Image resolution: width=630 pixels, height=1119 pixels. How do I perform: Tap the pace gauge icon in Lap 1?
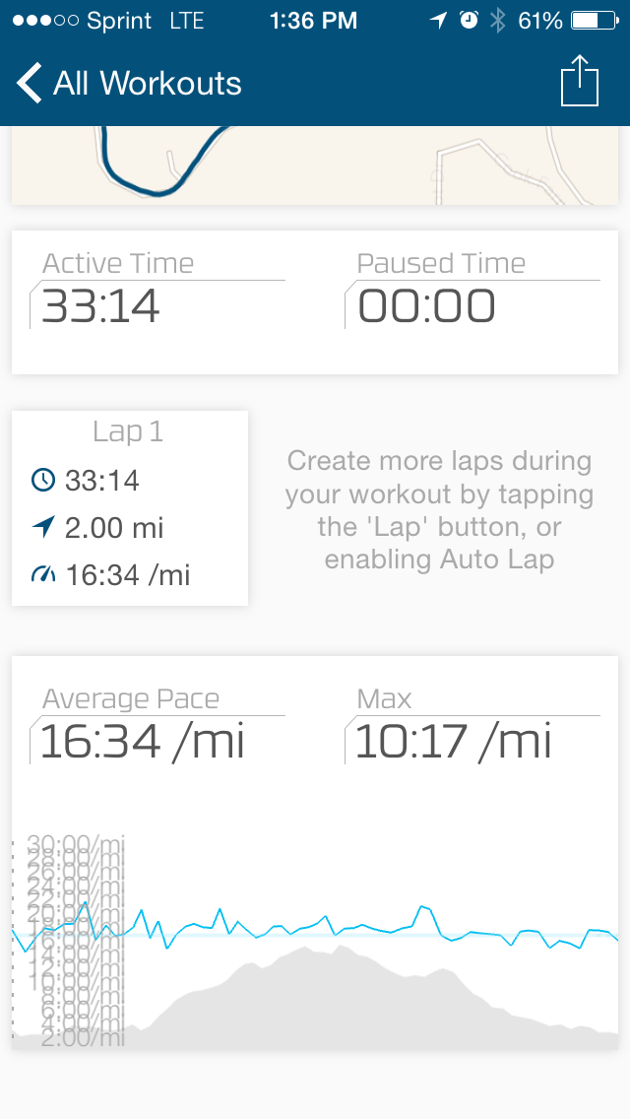click(x=43, y=575)
